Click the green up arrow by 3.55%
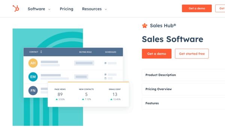The width and height of the screenshot is (225, 135). click(57, 99)
